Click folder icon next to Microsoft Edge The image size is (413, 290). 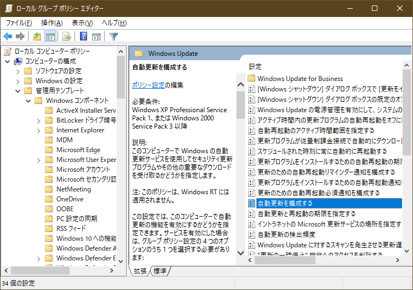pyautogui.click(x=49, y=150)
